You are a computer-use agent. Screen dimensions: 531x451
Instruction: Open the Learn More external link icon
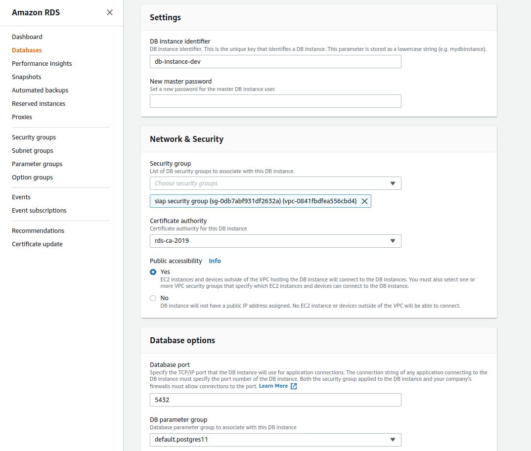[294, 386]
